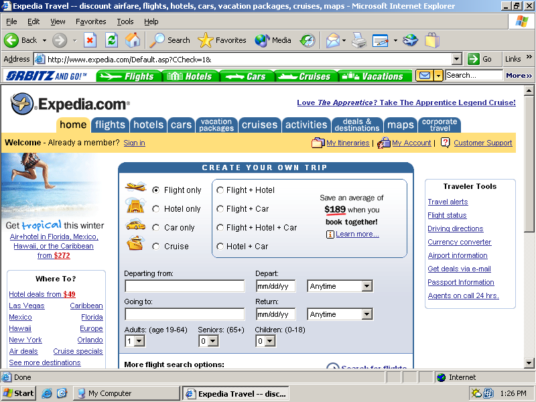Go to the browser Home page icon
This screenshot has width=536, height=402.
pos(133,40)
